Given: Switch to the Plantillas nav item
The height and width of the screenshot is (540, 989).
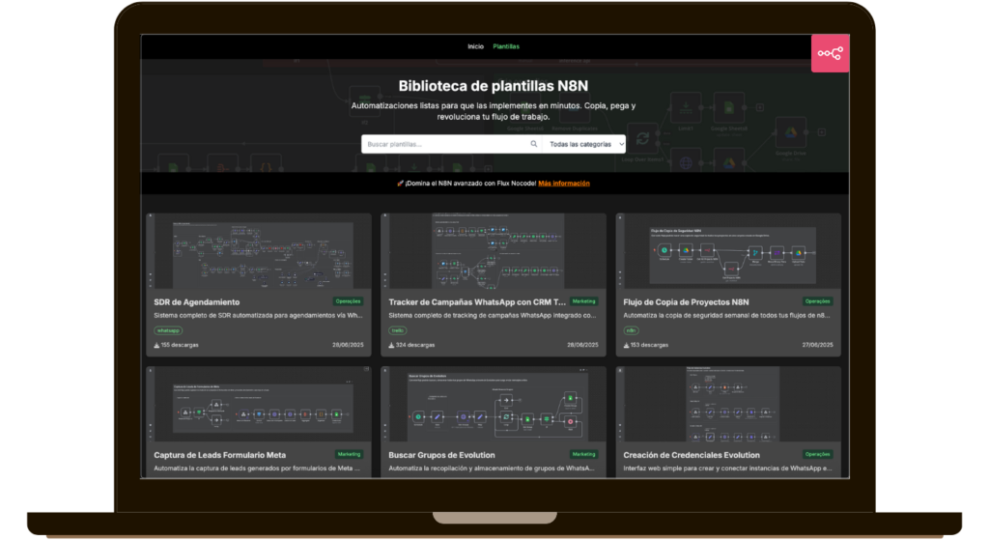Looking at the screenshot, I should tap(506, 46).
